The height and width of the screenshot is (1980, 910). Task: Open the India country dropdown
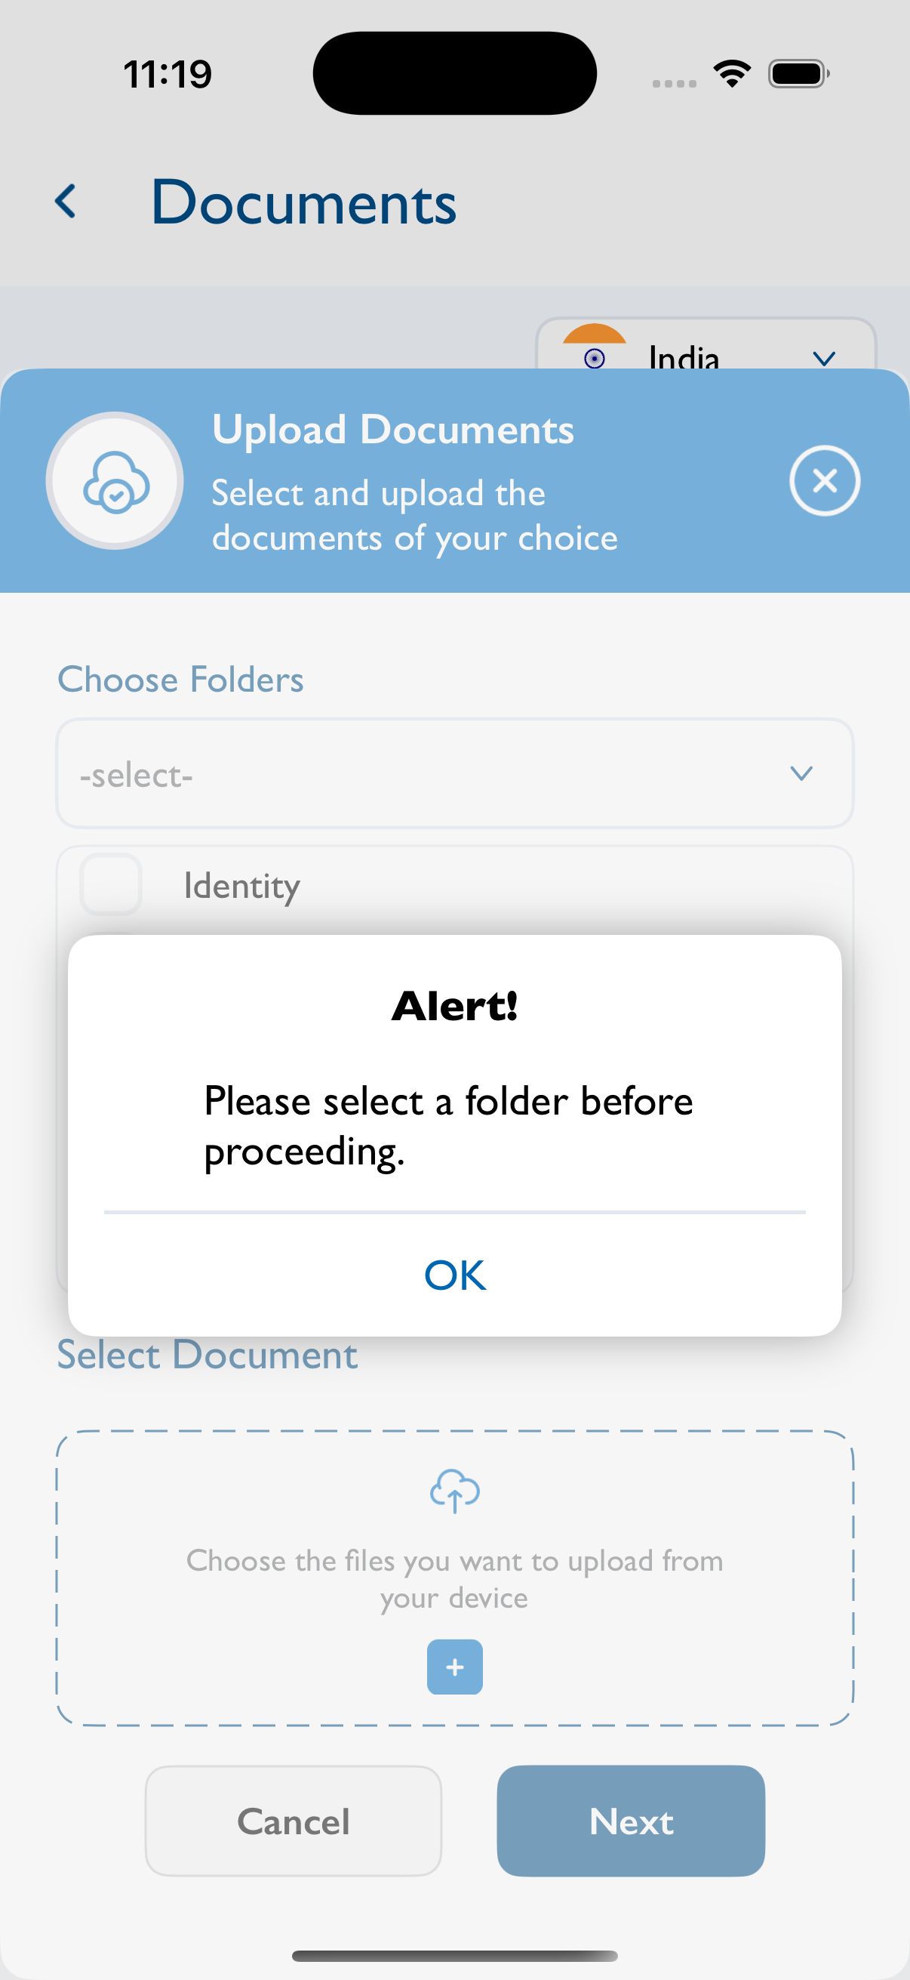pos(706,344)
